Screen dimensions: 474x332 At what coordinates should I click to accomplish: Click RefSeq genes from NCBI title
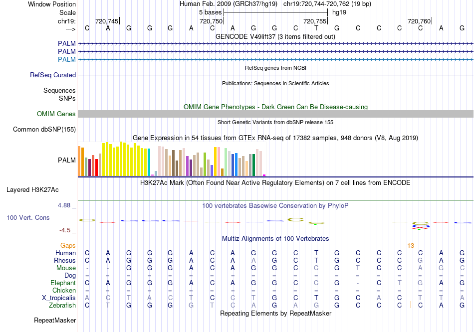tap(276, 68)
